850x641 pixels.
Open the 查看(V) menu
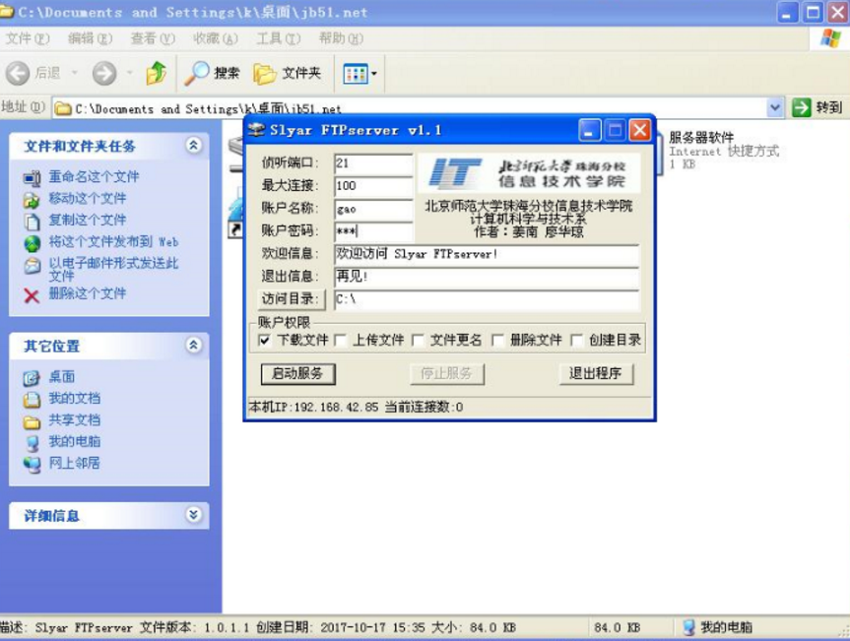tap(153, 38)
